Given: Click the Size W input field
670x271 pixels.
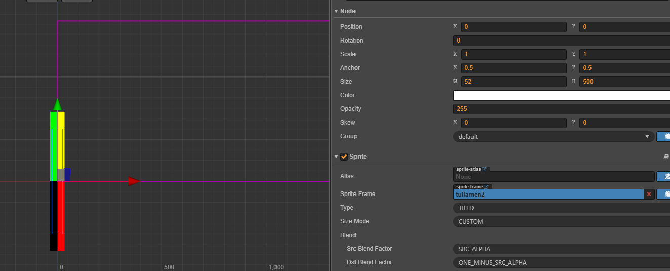Looking at the screenshot, I should coord(514,82).
